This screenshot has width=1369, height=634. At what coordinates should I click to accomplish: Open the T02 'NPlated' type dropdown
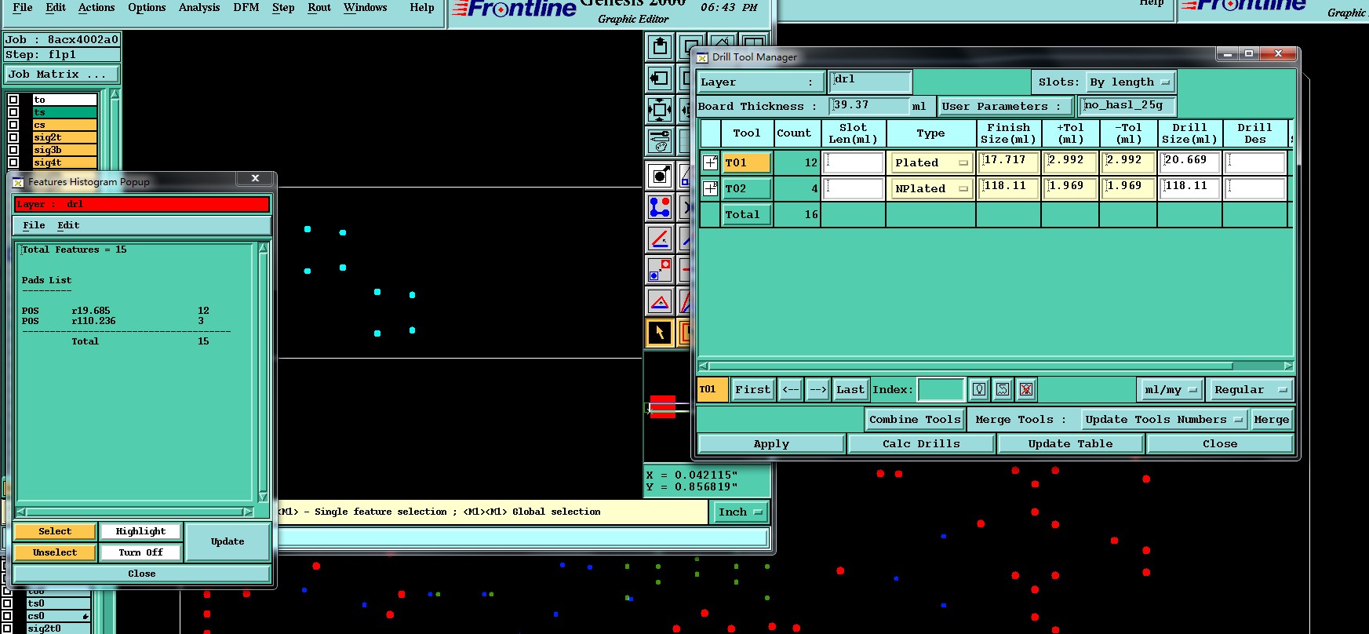click(x=931, y=188)
